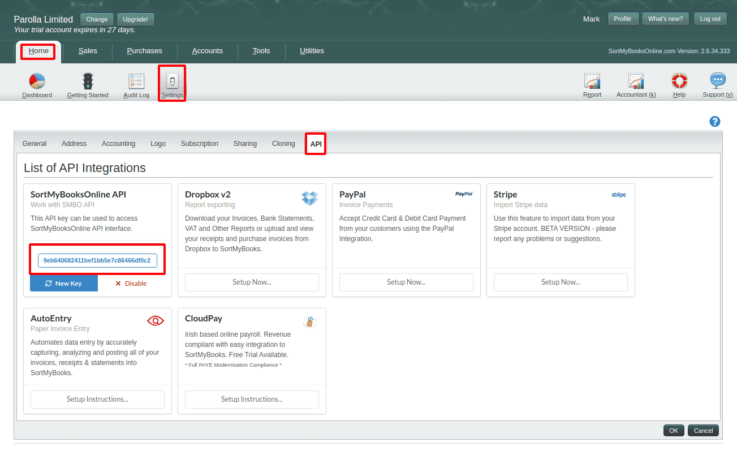Open the Profile button
The image size is (737, 451).
[x=623, y=19]
